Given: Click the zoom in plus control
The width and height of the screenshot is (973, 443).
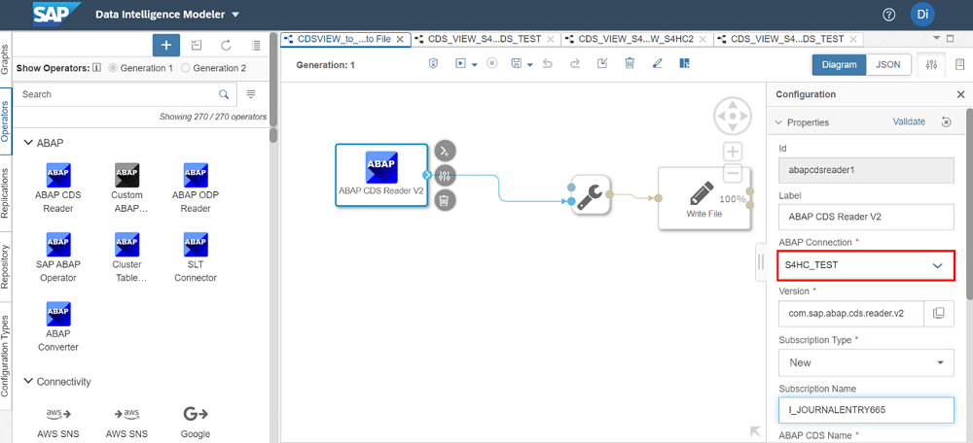Looking at the screenshot, I should click(x=733, y=152).
